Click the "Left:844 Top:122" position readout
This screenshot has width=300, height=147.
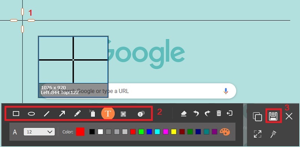60,93
